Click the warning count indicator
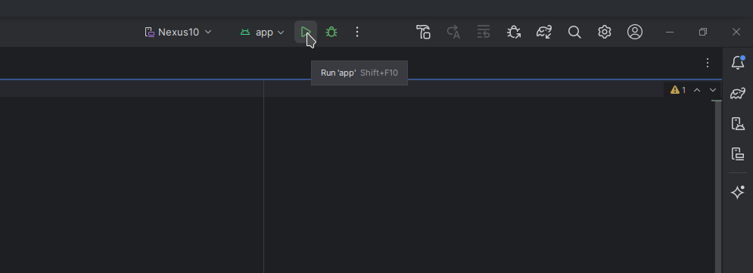This screenshot has width=753, height=273. [x=678, y=90]
